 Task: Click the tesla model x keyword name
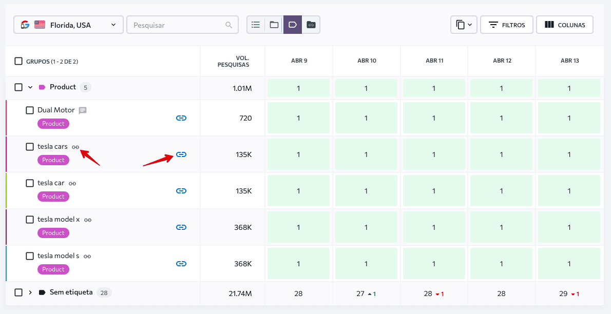click(x=59, y=219)
